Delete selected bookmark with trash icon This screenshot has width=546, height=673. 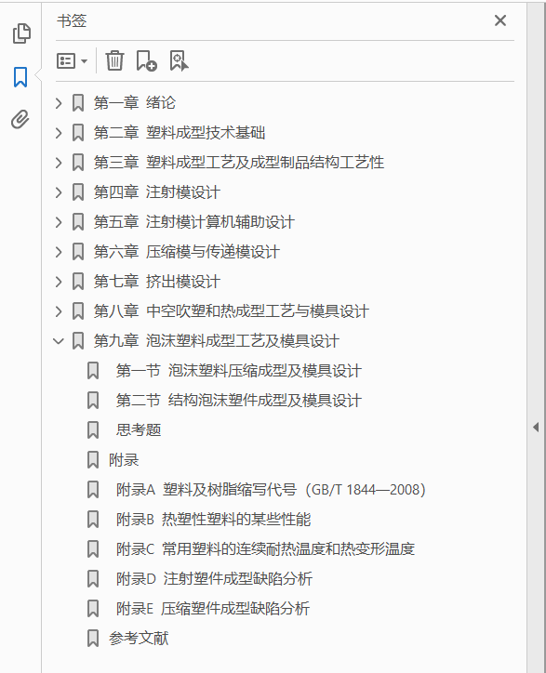tap(114, 60)
